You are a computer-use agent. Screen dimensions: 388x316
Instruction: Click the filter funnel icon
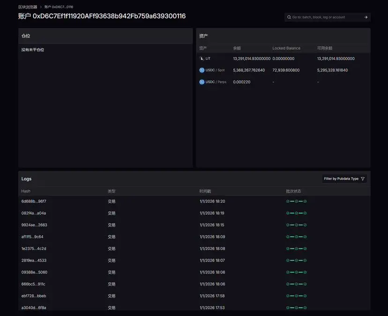[x=363, y=179]
